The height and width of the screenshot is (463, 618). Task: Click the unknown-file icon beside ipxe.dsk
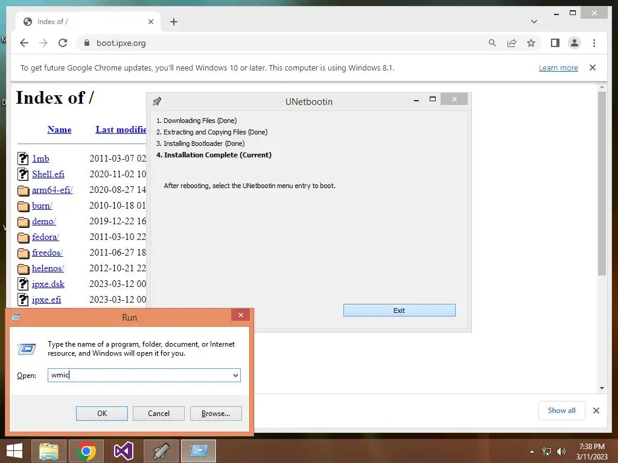pyautogui.click(x=24, y=284)
